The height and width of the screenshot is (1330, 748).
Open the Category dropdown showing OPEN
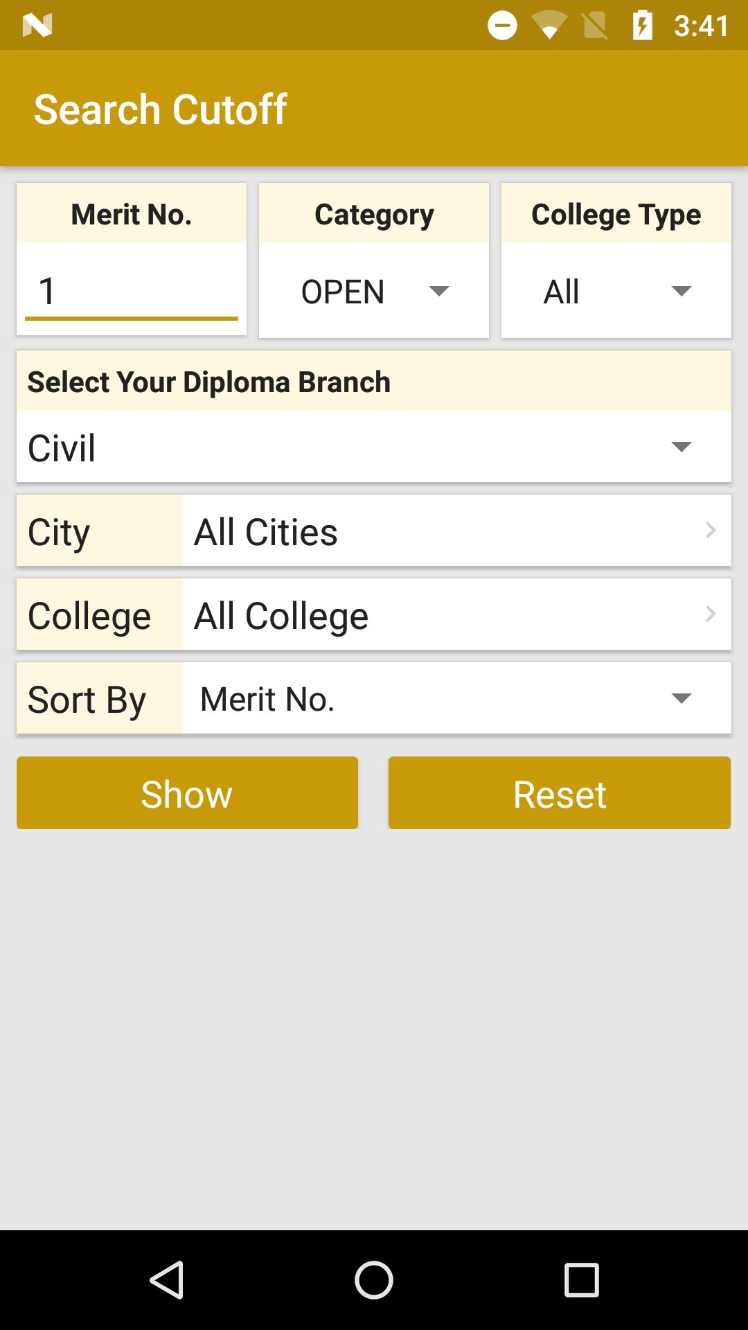(x=374, y=292)
